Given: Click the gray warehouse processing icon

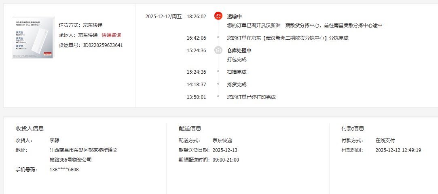Looking at the screenshot, I should pos(218,51).
